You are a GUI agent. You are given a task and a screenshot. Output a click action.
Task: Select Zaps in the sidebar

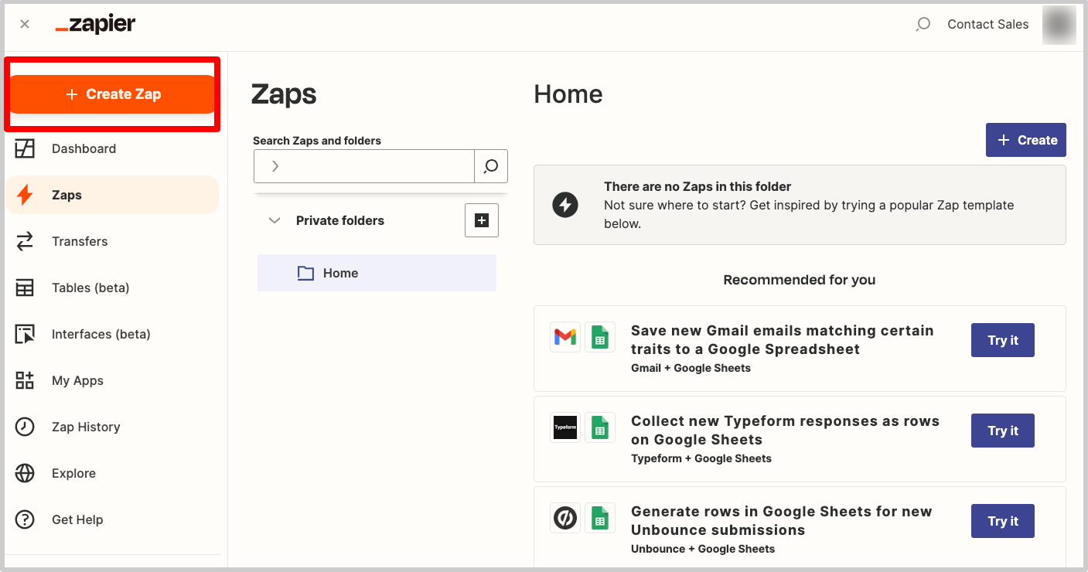pyautogui.click(x=112, y=195)
